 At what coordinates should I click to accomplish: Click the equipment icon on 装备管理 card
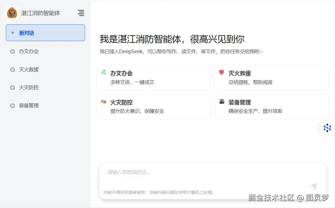[221, 101]
